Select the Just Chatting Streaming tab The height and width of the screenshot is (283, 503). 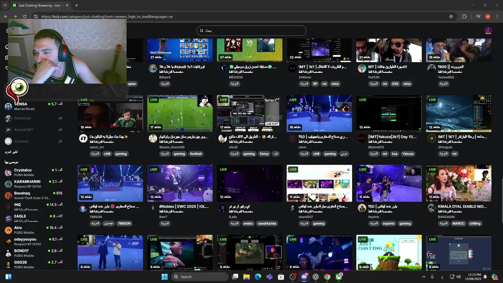click(41, 6)
